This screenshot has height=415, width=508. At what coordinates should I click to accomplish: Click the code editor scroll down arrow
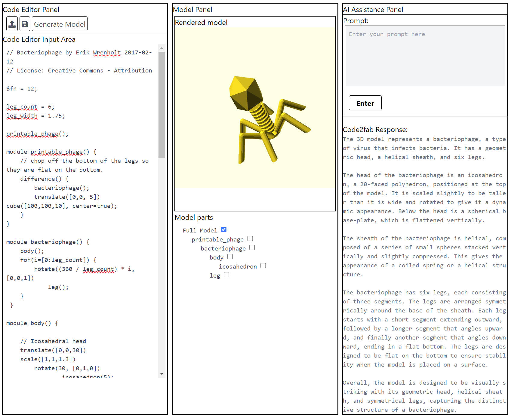pyautogui.click(x=162, y=374)
